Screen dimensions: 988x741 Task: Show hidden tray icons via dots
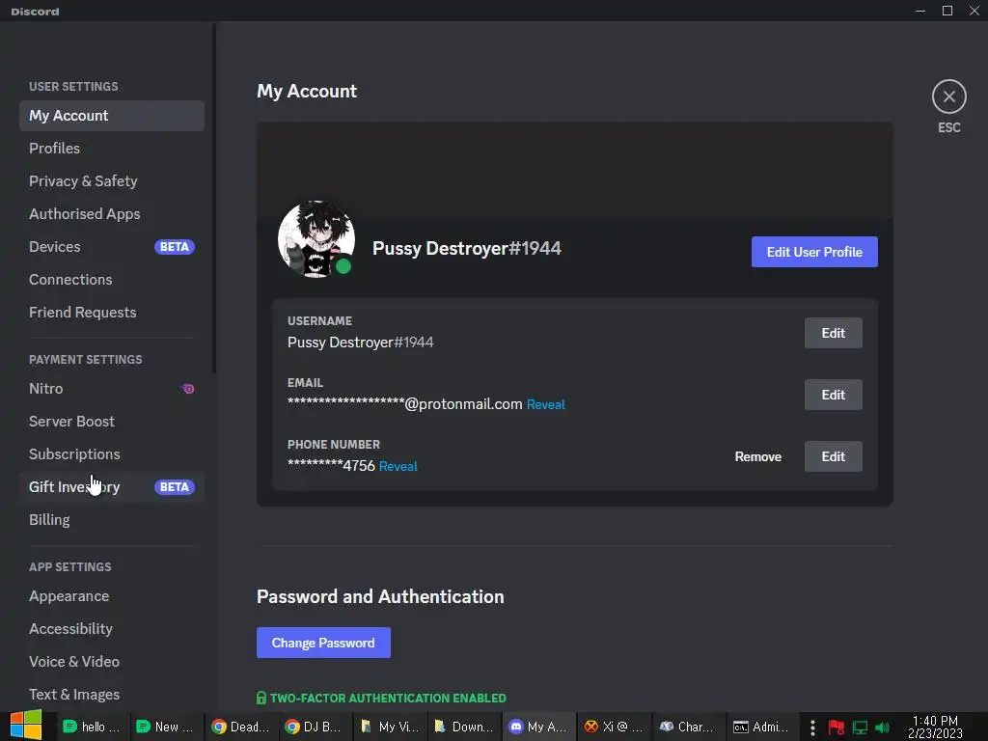point(812,727)
